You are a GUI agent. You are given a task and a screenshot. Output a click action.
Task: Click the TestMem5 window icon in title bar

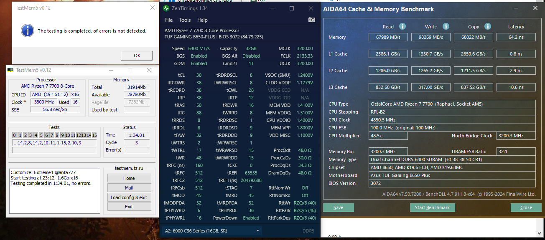[10, 70]
